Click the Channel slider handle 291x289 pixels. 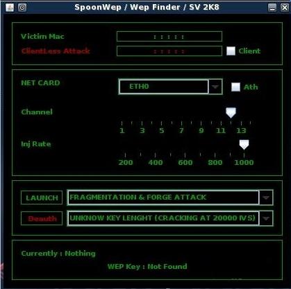[x=231, y=113]
